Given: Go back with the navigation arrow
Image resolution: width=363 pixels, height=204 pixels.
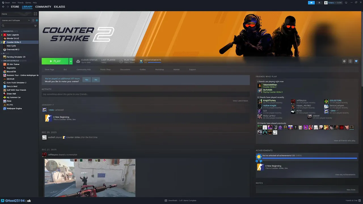Looking at the screenshot, I should [x=3, y=7].
